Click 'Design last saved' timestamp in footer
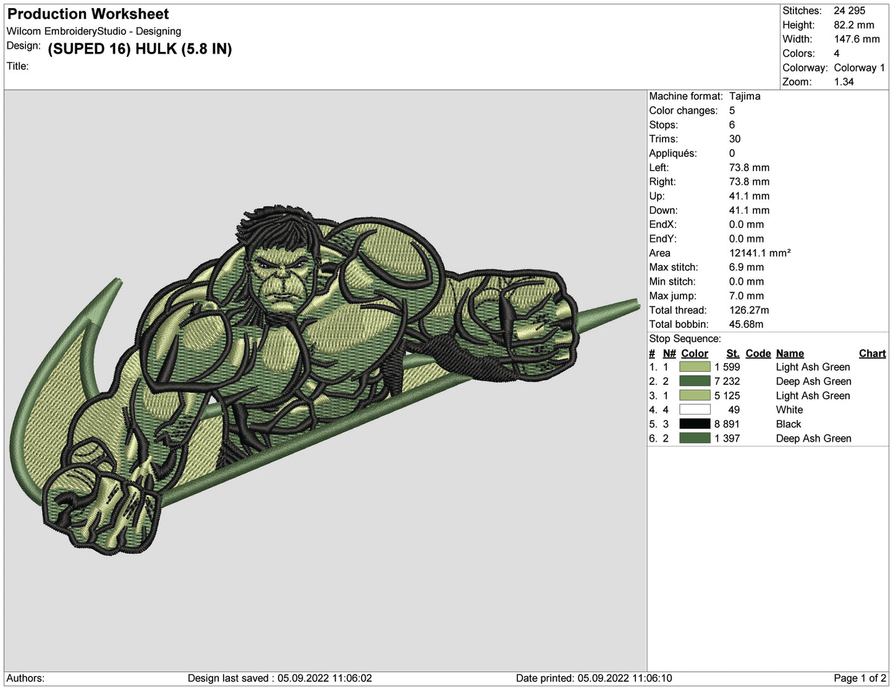Screen dimensions: 893x690 (280, 678)
